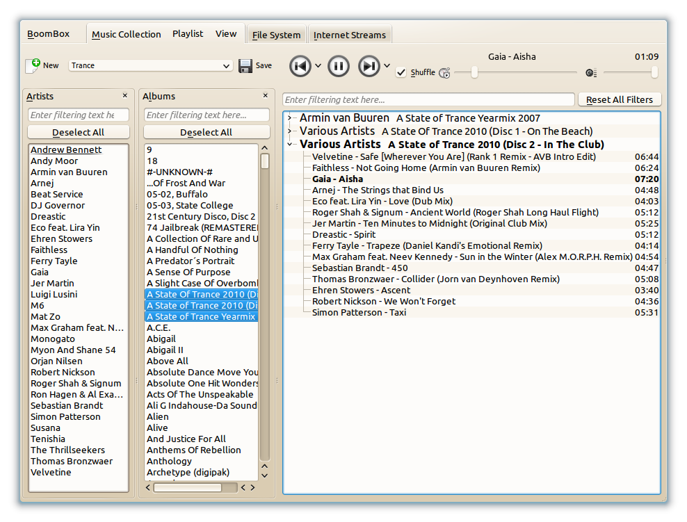Click Deselect All in the Artists panel
The width and height of the screenshot is (687, 522).
pos(79,132)
